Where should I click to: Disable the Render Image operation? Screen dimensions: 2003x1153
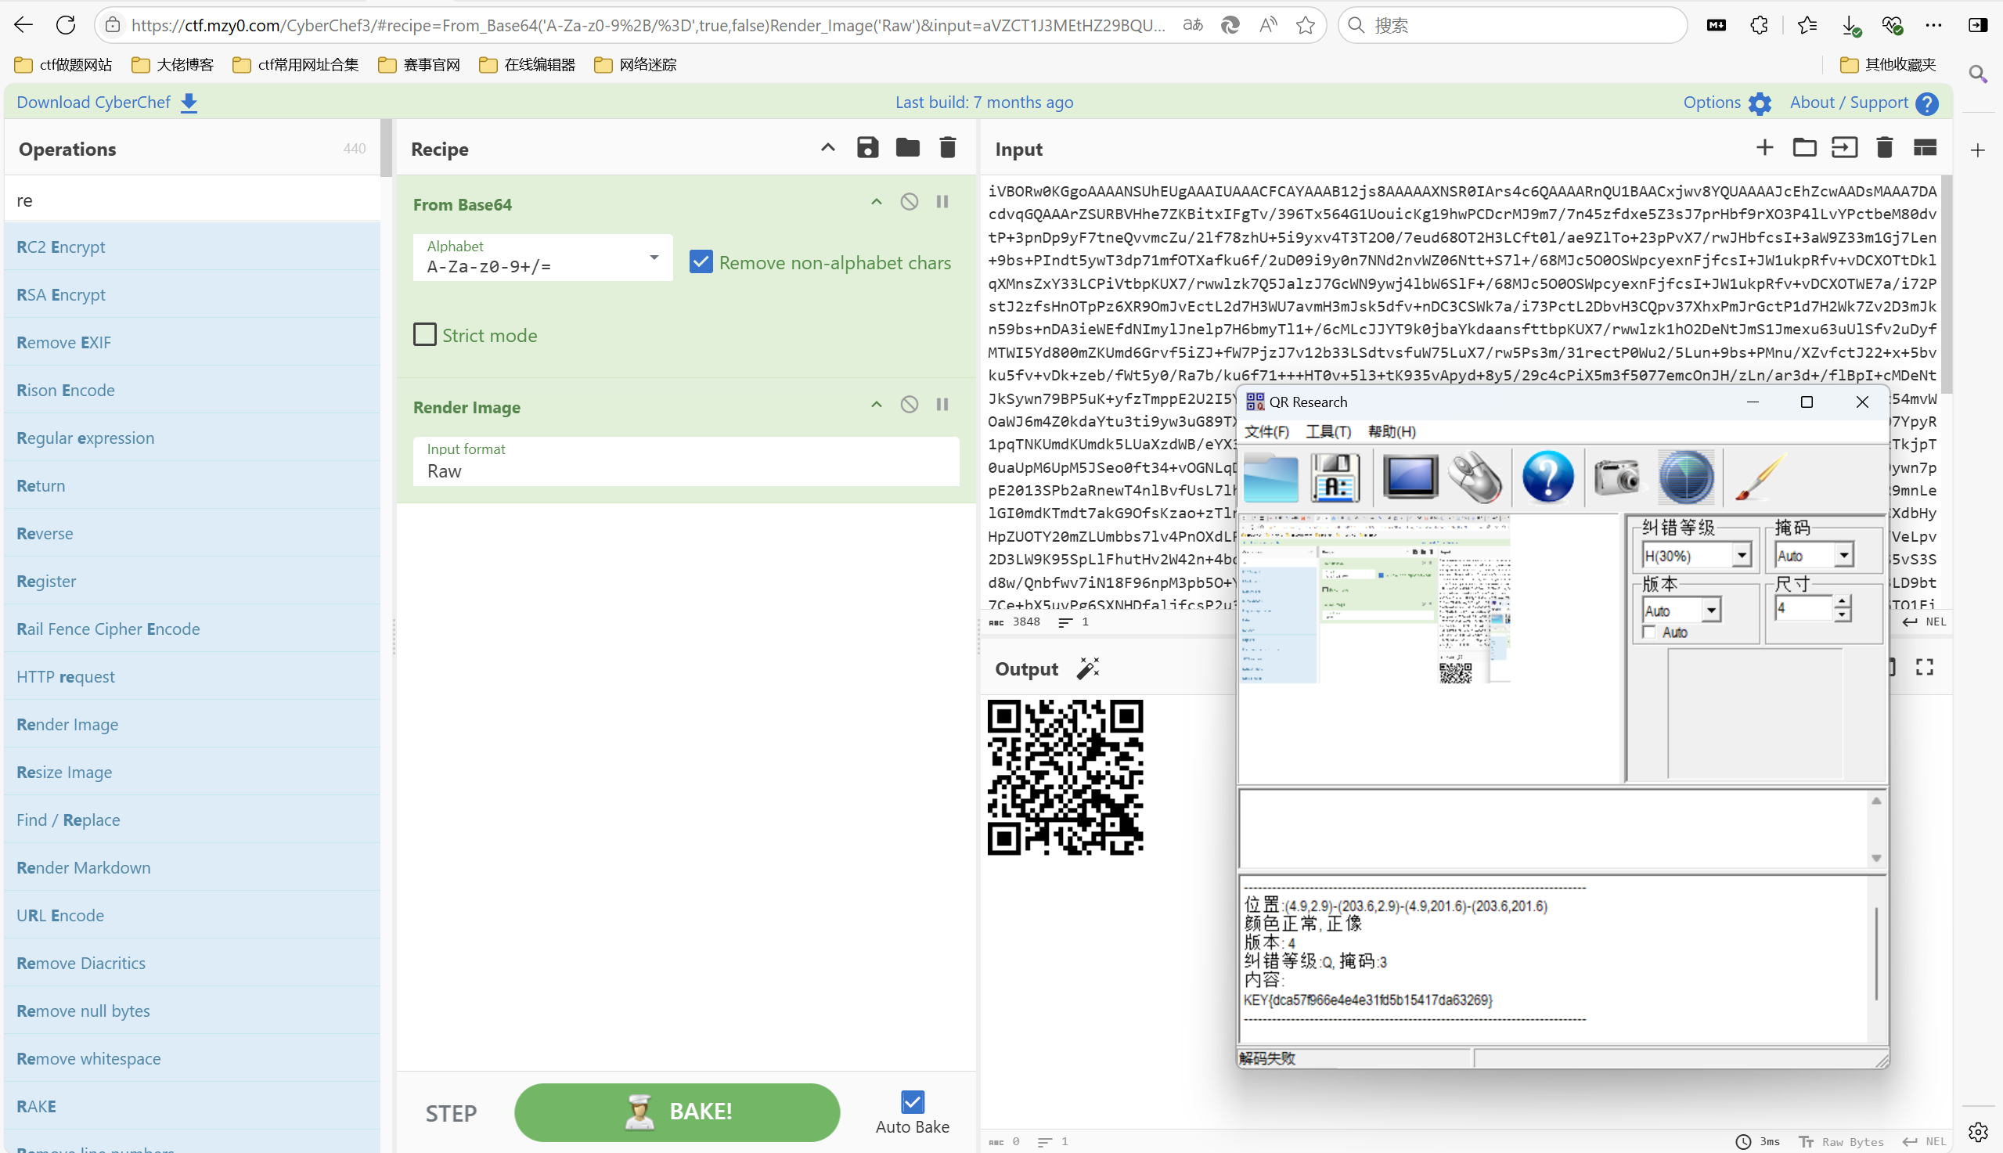point(910,405)
